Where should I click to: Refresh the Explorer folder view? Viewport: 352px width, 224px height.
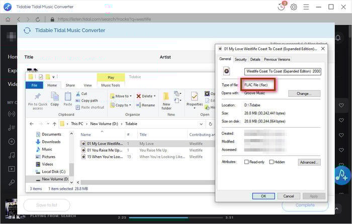pyautogui.click(x=210, y=124)
